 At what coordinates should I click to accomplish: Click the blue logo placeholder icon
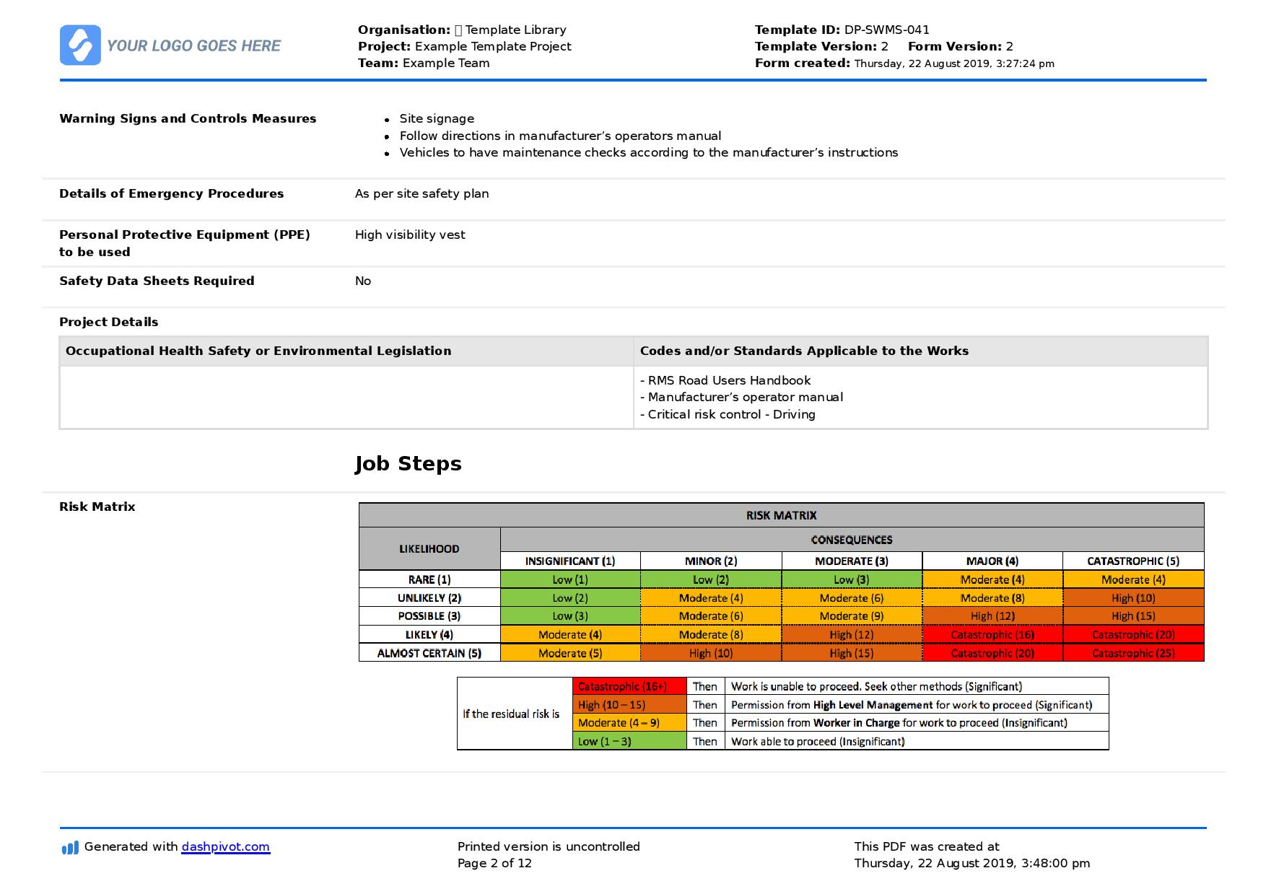(x=80, y=45)
